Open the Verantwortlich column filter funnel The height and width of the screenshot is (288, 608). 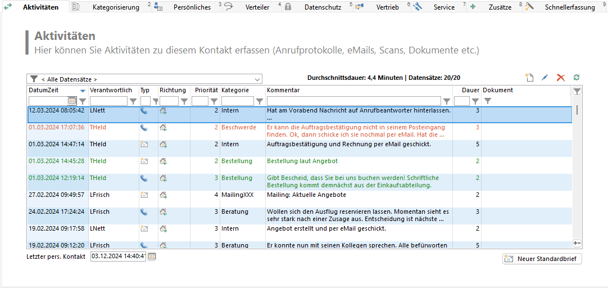[133, 101]
